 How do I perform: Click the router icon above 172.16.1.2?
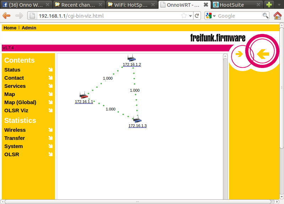[x=132, y=58]
